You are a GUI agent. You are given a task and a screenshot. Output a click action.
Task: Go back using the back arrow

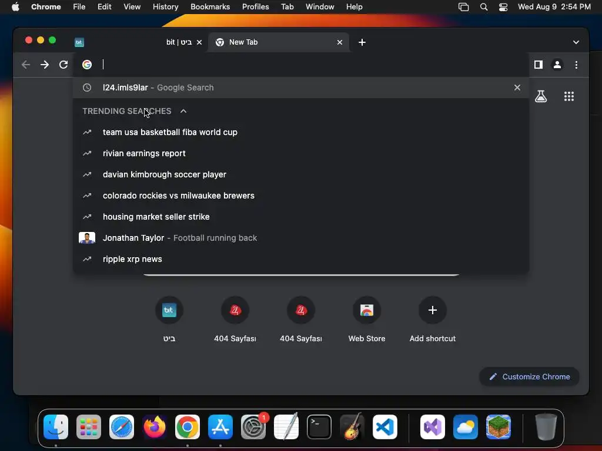(x=26, y=65)
